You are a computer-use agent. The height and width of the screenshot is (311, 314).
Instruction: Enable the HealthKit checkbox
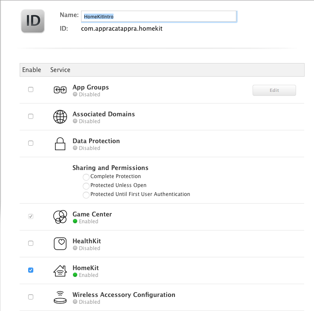coord(31,243)
